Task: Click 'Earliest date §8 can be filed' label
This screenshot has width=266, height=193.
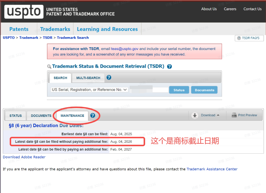Action: (x=85, y=134)
